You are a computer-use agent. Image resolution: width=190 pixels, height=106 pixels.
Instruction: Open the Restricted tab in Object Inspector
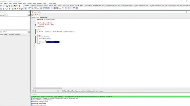tap(18, 34)
